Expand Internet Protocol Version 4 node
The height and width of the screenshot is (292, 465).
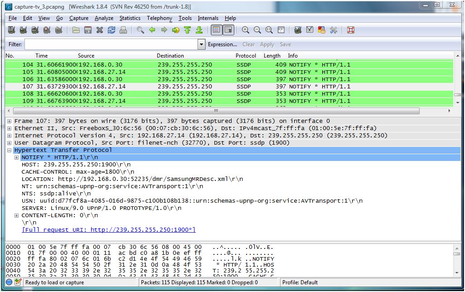point(9,136)
